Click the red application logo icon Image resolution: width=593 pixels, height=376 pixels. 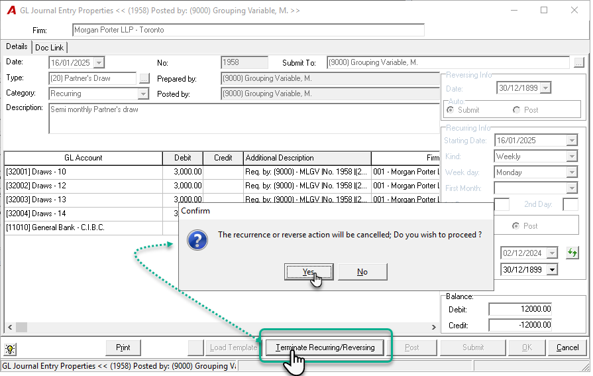click(x=11, y=10)
